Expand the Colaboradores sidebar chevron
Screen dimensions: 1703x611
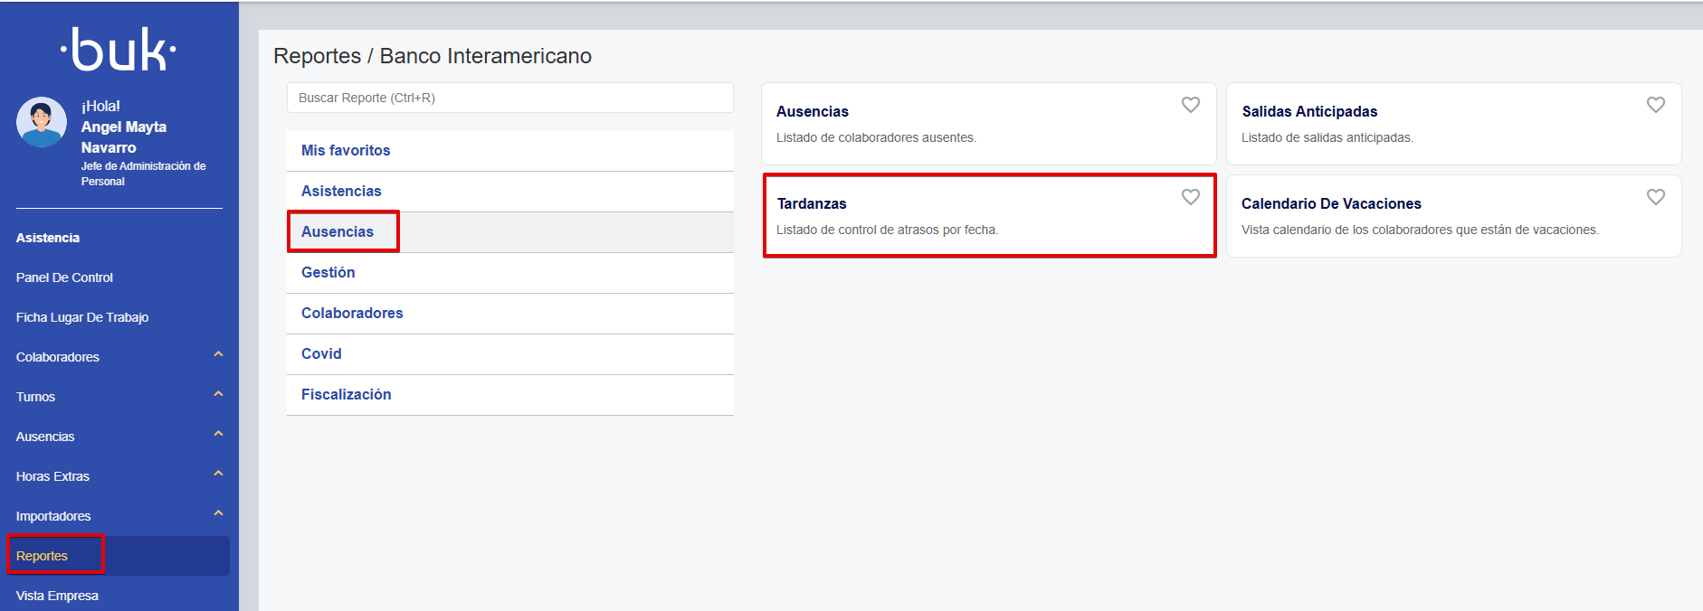pos(218,354)
